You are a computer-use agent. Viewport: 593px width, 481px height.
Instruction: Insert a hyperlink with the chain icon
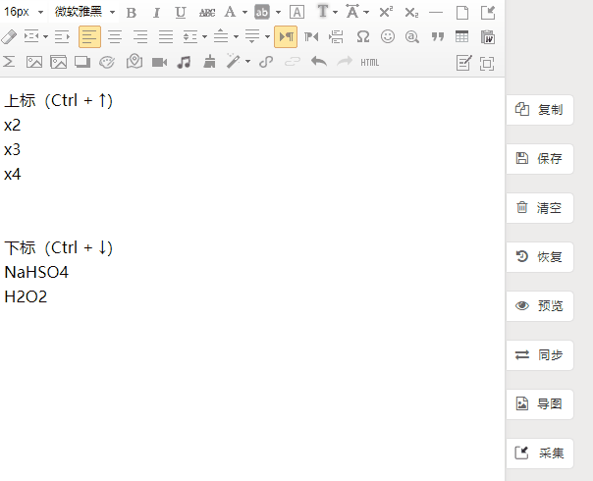266,62
